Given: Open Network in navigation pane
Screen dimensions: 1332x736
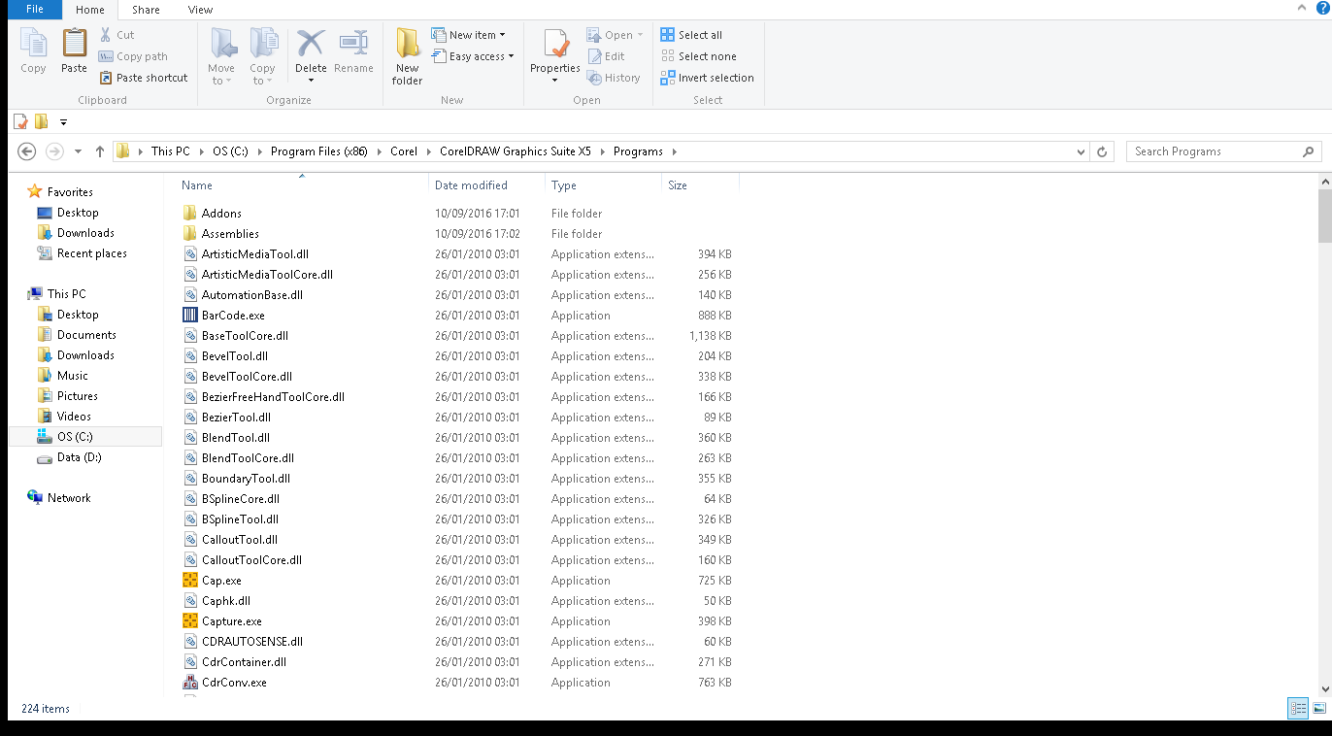Looking at the screenshot, I should (69, 498).
